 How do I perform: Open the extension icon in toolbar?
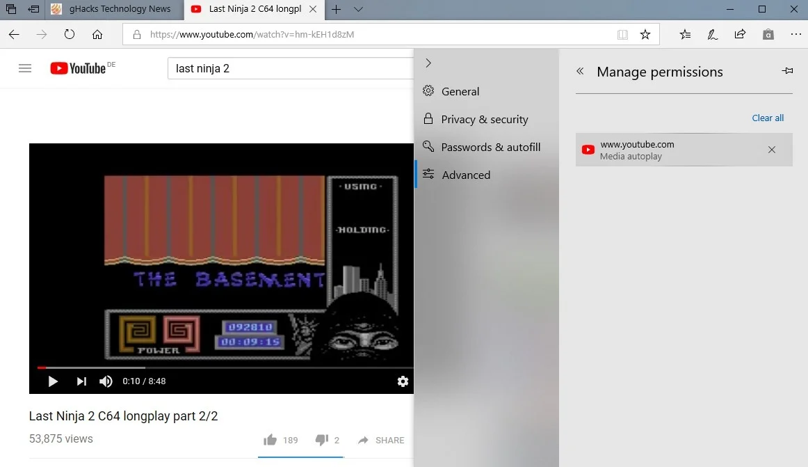(768, 35)
